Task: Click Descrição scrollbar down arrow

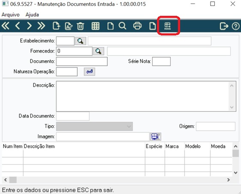Action: [x=232, y=107]
